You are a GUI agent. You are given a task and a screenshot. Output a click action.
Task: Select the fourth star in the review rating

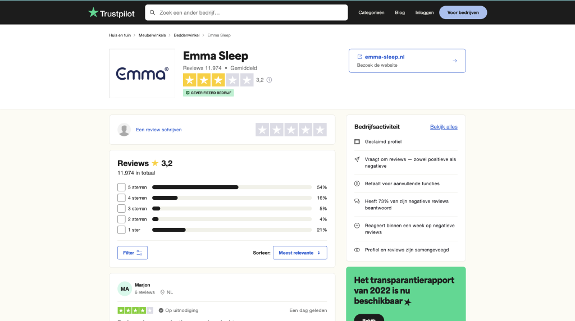(305, 130)
